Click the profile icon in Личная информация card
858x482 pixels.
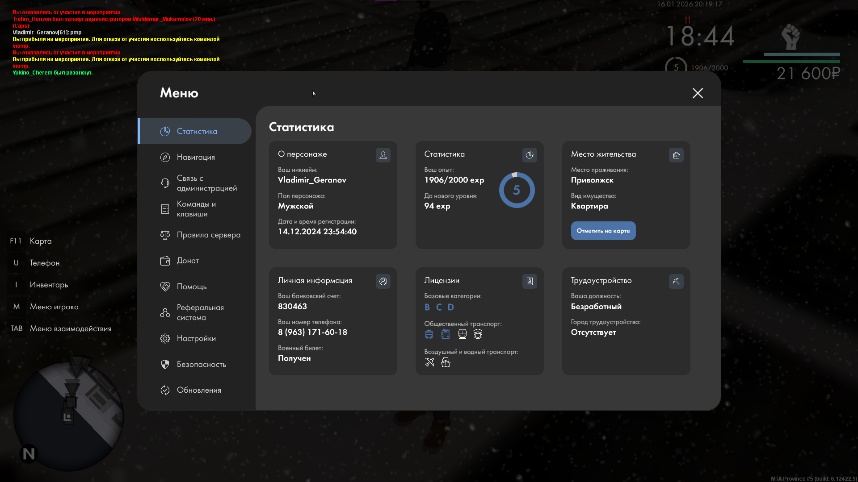coord(383,281)
